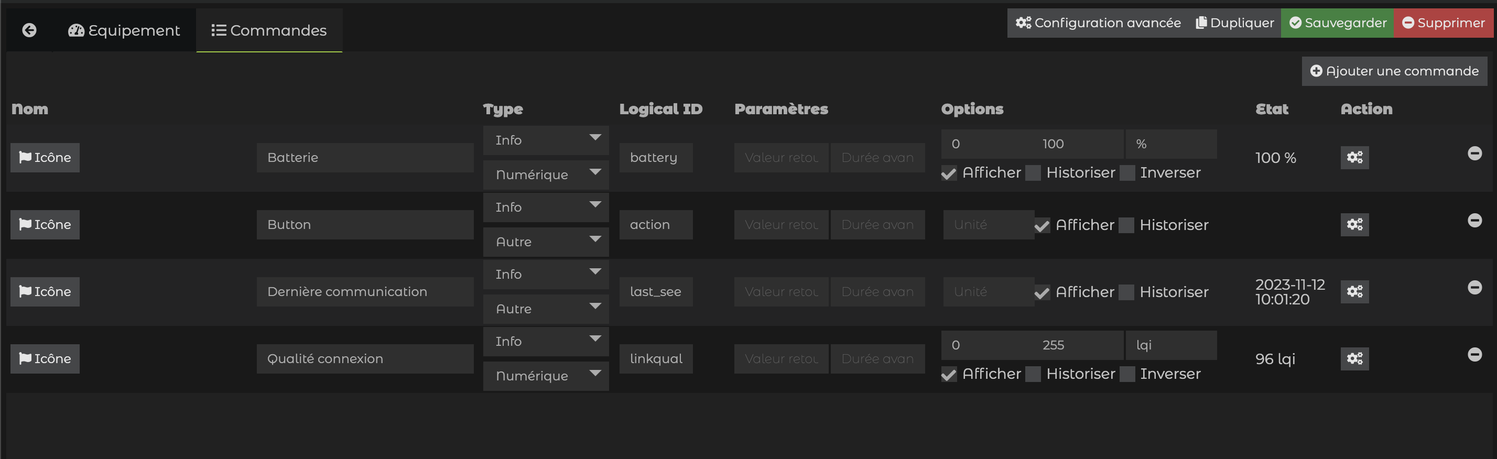1497x459 pixels.
Task: Expand the Numérique subtype dropdown for Batterie
Action: 545,175
